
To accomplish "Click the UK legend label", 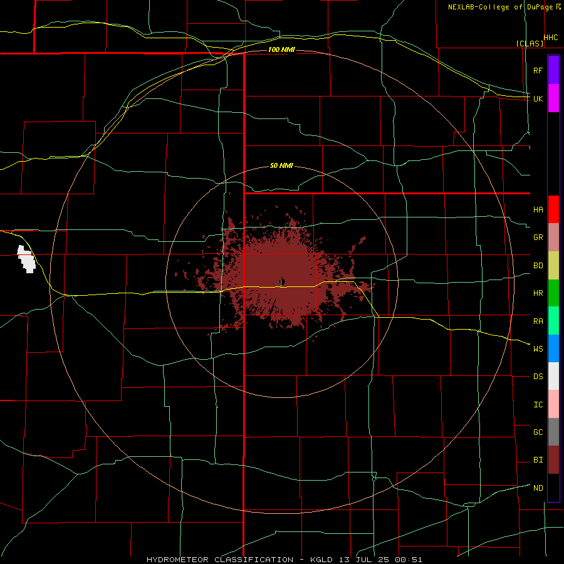I will 538,98.
